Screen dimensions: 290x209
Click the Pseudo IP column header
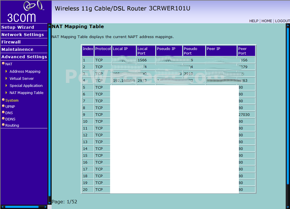coord(169,51)
